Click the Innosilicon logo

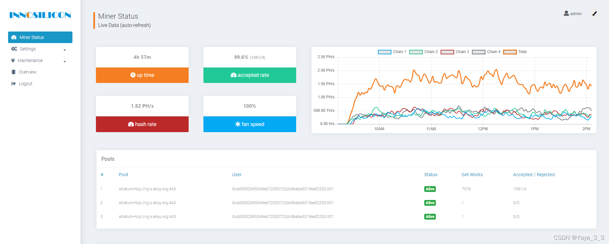click(40, 15)
